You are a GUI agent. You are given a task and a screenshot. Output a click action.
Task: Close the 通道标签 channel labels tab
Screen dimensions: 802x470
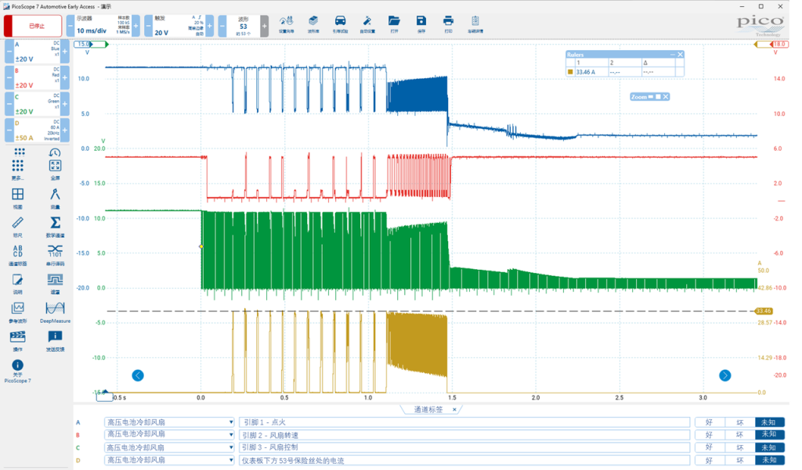454,410
